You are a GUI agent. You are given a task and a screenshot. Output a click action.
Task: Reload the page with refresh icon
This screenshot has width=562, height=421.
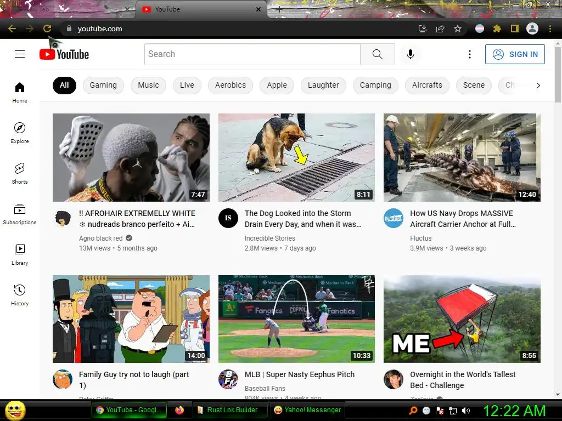[x=47, y=29]
